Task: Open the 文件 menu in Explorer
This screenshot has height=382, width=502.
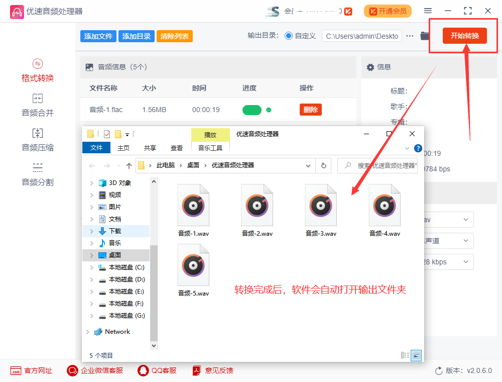Action: point(96,148)
